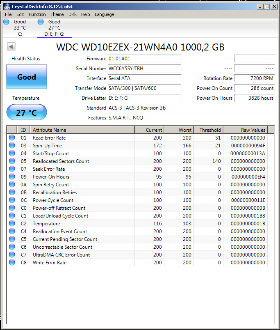280x330 pixels.
Task: Open the Function menu
Action: pos(37,14)
